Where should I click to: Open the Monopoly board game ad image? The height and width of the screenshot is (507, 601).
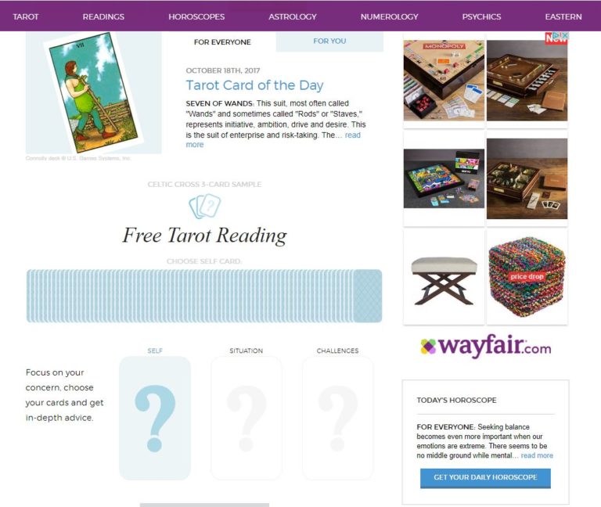click(444, 80)
